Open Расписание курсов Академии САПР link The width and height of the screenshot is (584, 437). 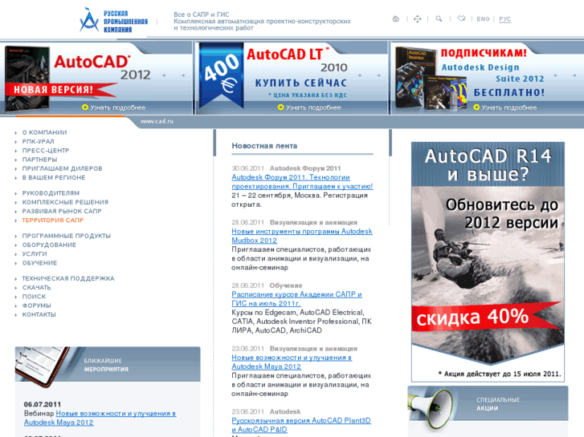(296, 298)
